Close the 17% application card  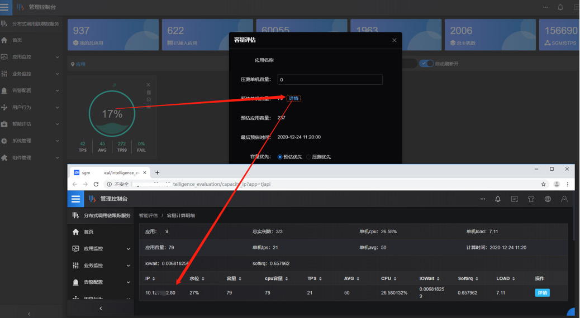(148, 85)
